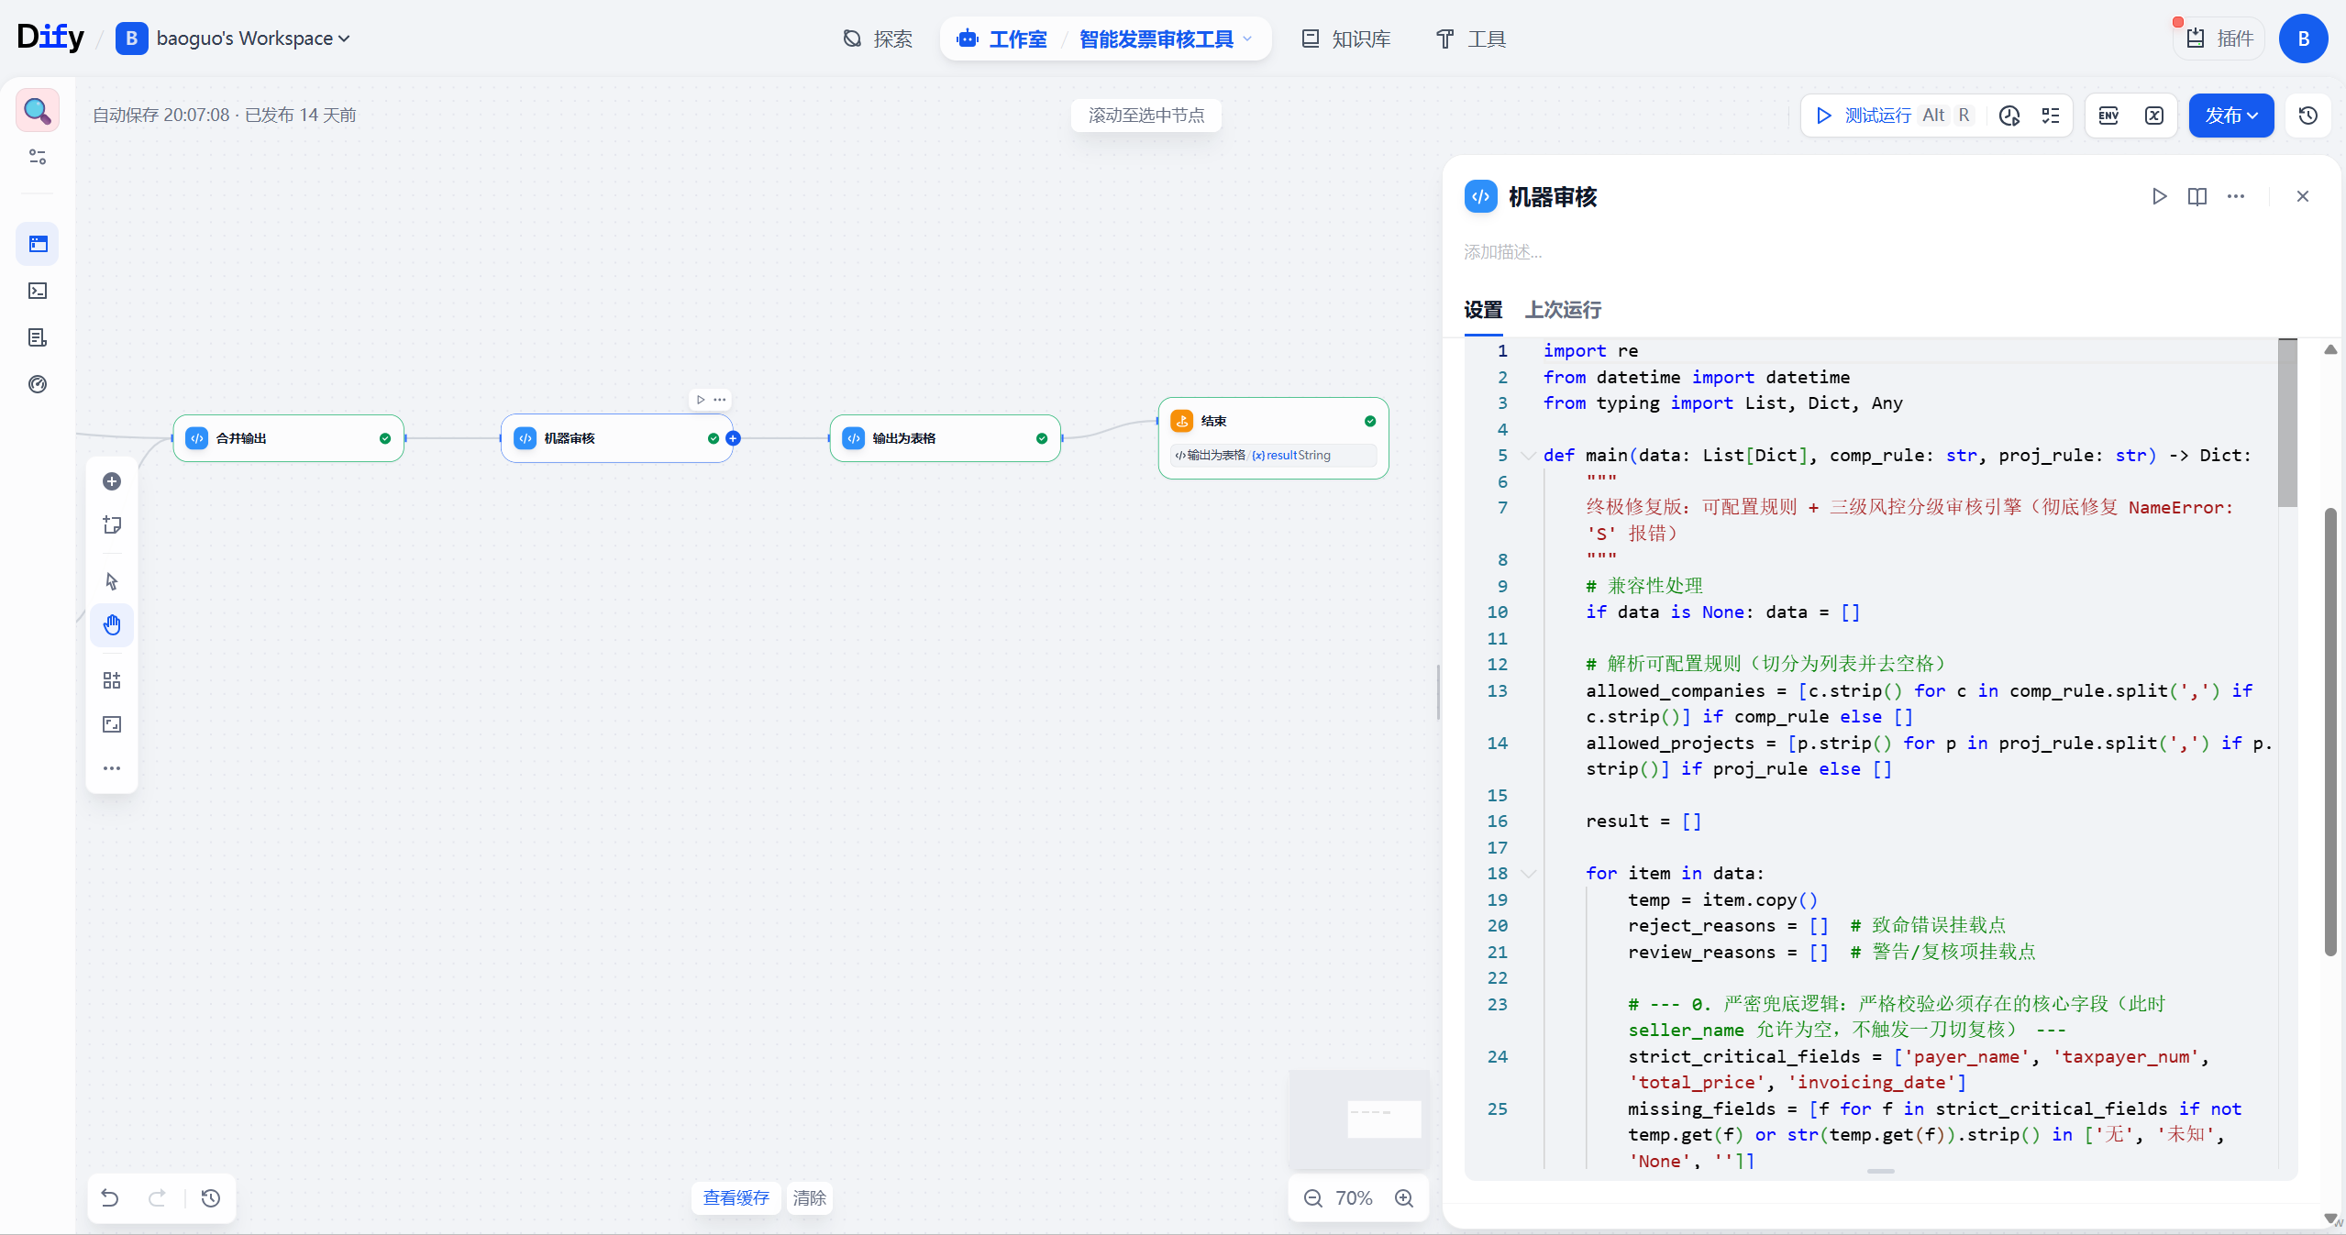Open the monitoring gauge icon in sidebar
Viewport: 2346px width, 1235px height.
[x=38, y=384]
